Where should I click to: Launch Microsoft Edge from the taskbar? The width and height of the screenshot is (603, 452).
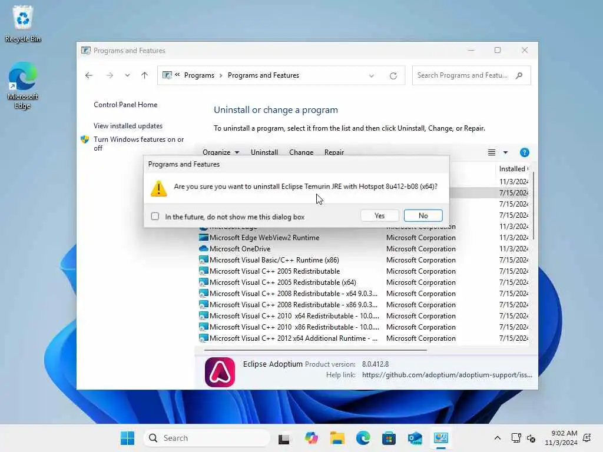coord(363,438)
